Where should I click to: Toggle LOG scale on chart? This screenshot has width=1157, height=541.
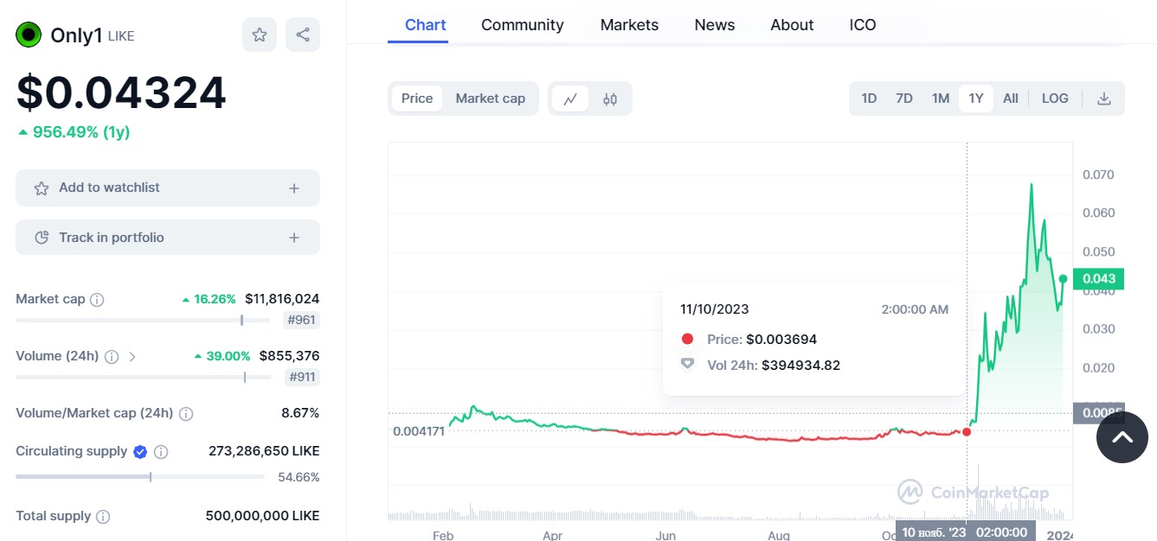pyautogui.click(x=1055, y=99)
